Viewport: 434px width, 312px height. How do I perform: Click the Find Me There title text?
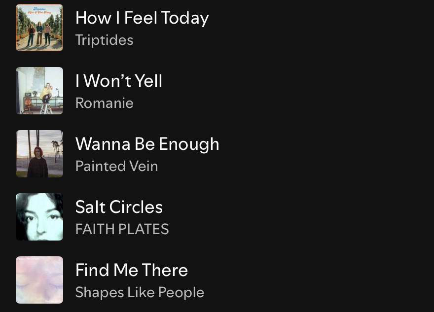[x=132, y=271]
